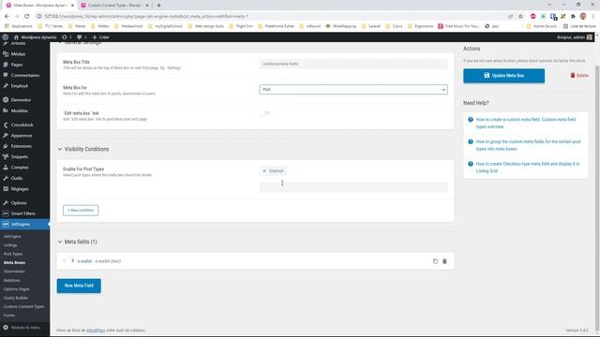Open 'How to create a custom meta field' help link
600x337 pixels.
tap(525, 123)
